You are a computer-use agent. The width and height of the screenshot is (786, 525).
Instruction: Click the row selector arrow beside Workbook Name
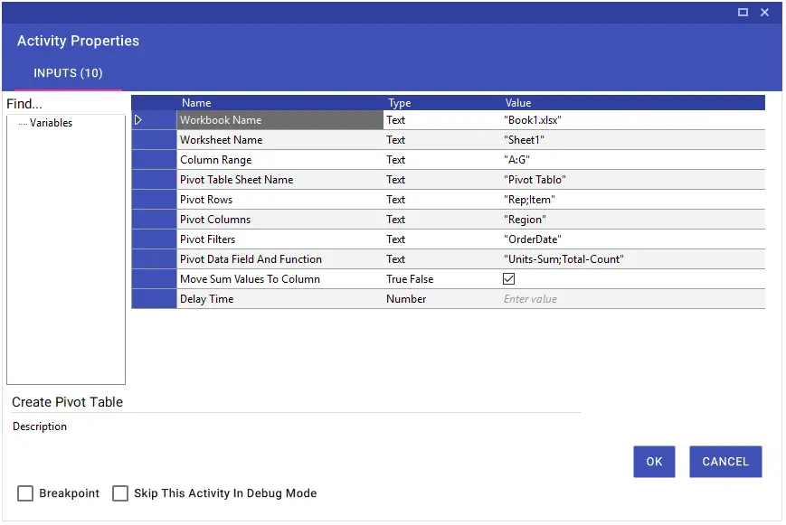138,120
